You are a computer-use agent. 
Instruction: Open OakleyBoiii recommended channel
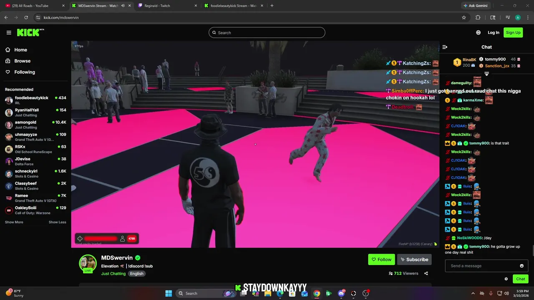tap(35, 210)
